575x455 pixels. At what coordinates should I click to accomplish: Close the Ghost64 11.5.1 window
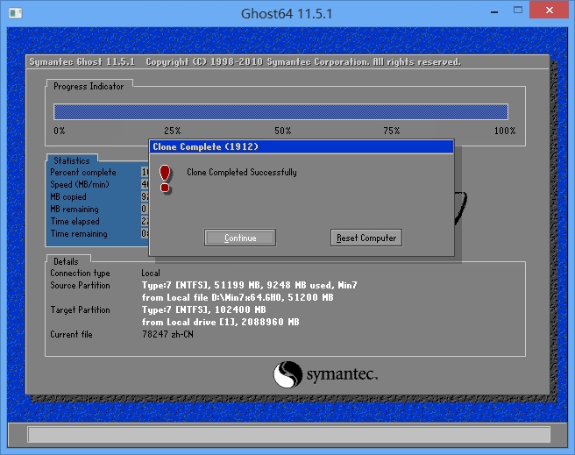(549, 11)
